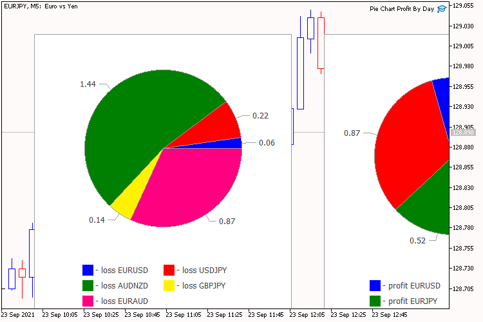Click the small red candlestick at bottom left
Image resolution: width=483 pixels, height=322 pixels.
click(22, 273)
